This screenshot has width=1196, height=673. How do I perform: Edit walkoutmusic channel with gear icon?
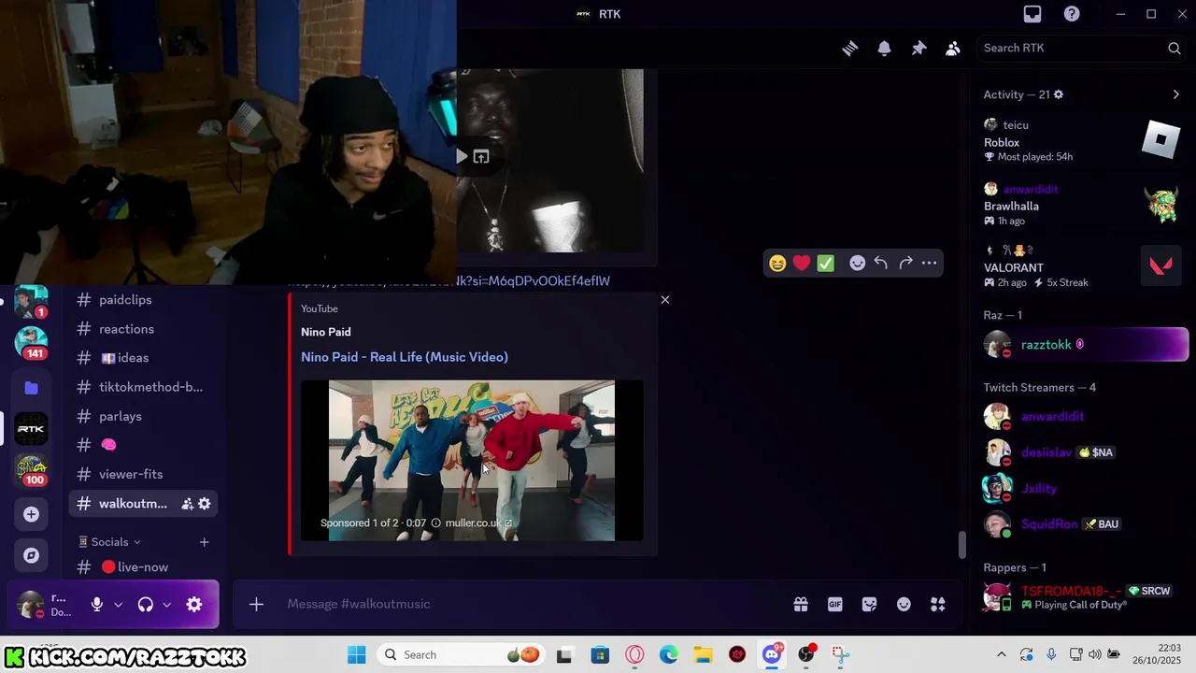click(205, 504)
